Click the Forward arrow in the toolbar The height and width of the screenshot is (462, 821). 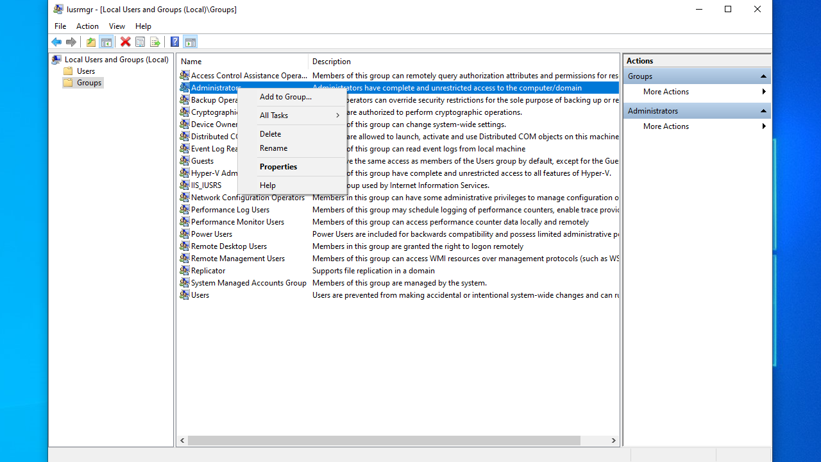pyautogui.click(x=71, y=42)
